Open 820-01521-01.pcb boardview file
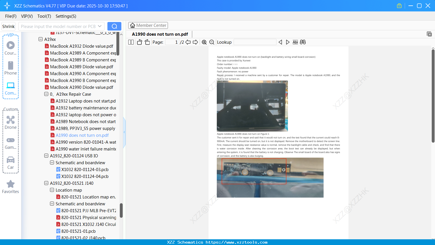Image resolution: width=435 pixels, height=245 pixels. point(78,231)
